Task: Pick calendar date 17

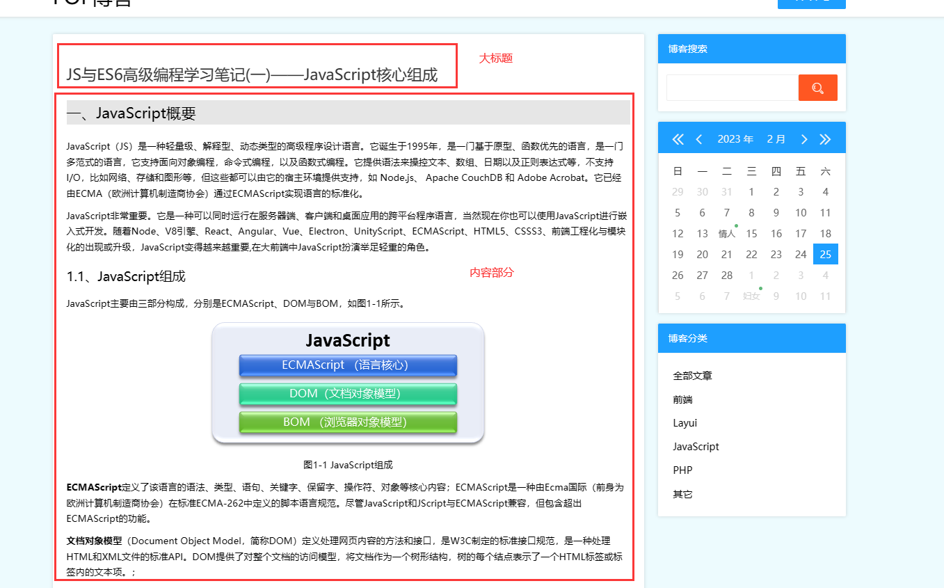Action: tap(801, 234)
